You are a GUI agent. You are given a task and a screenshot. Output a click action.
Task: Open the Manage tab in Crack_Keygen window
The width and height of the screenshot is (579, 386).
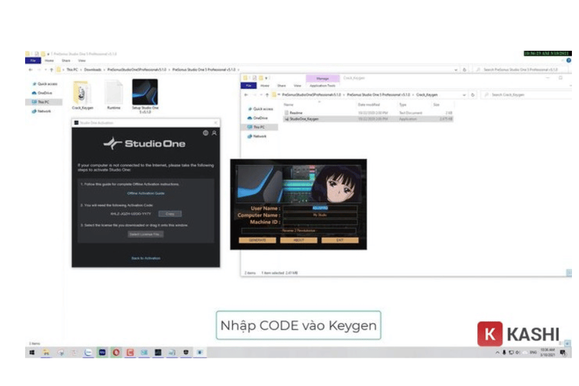pos(322,78)
